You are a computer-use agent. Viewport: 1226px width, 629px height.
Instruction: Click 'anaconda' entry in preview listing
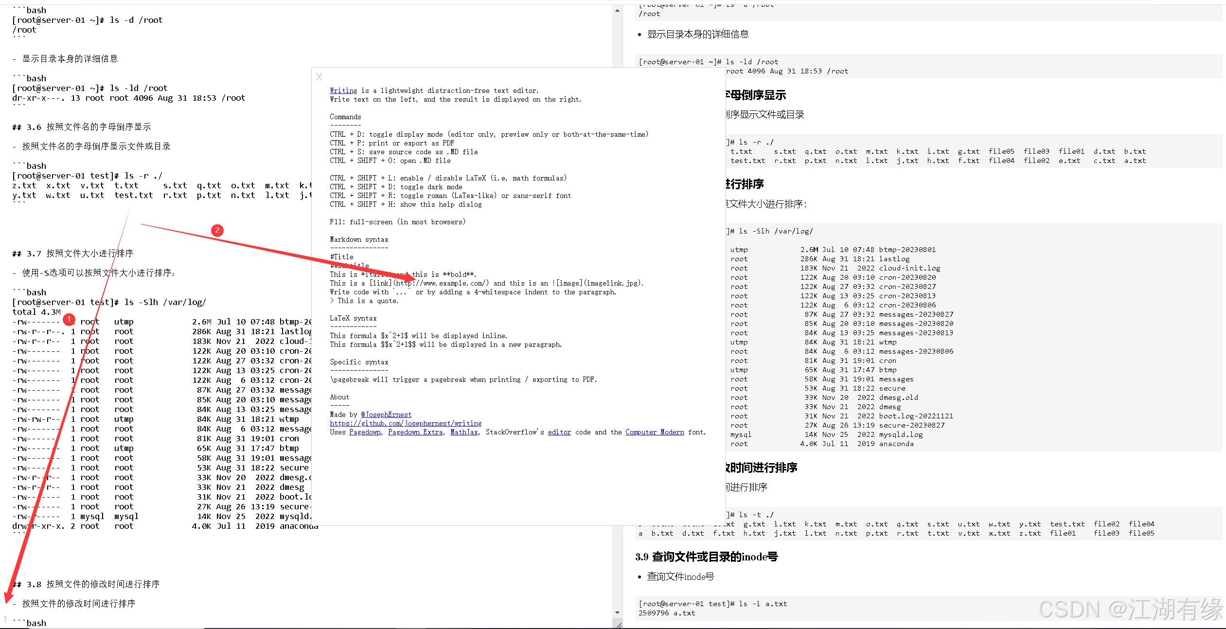[896, 444]
